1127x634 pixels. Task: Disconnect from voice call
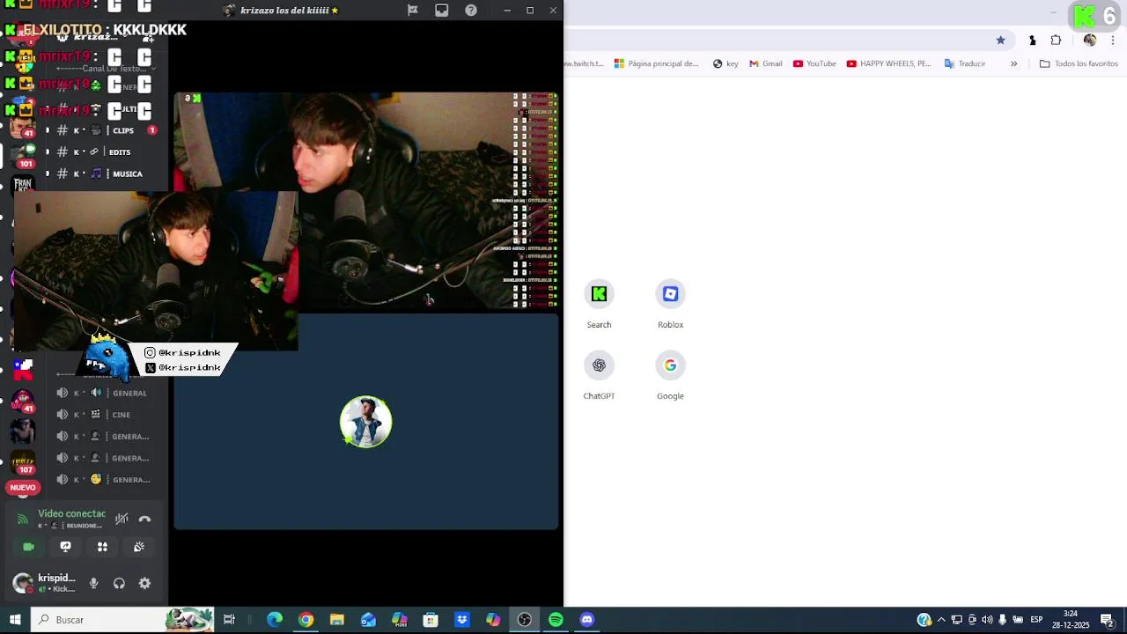coord(144,519)
